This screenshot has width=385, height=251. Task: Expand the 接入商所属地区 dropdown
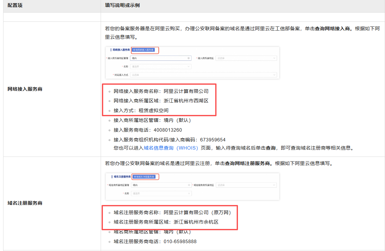point(246,58)
